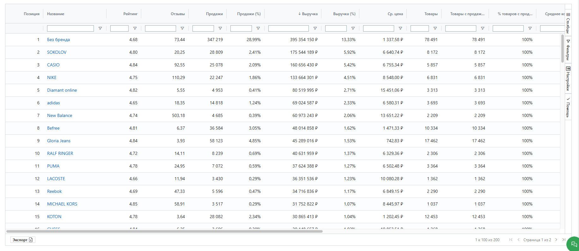Sort by Выручка column header
Viewport: 579px width, 251px height.
point(309,14)
